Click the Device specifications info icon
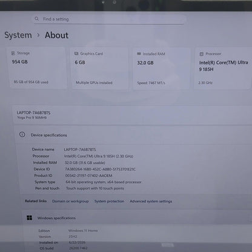Screen dimensions: 252x252 coord(22,134)
